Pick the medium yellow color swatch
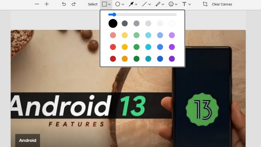The width and height of the screenshot is (261, 147). (x=125, y=47)
